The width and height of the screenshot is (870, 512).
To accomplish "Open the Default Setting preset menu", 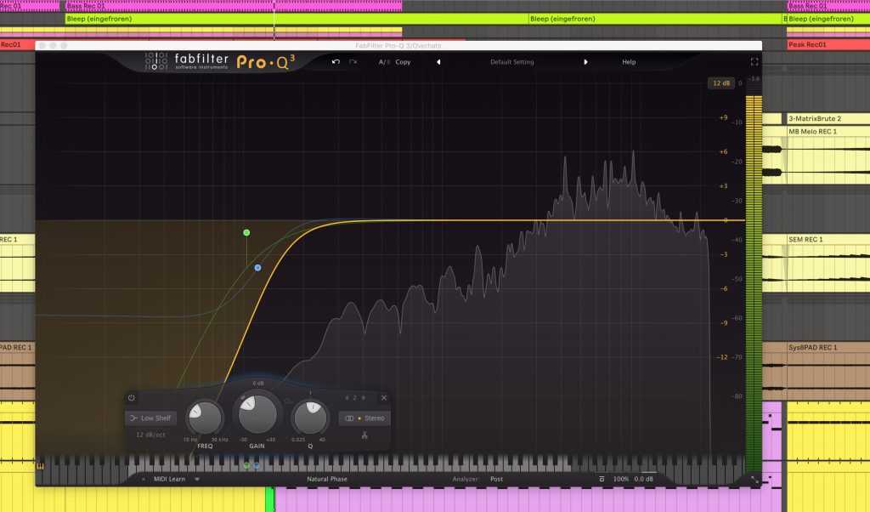I will (511, 62).
